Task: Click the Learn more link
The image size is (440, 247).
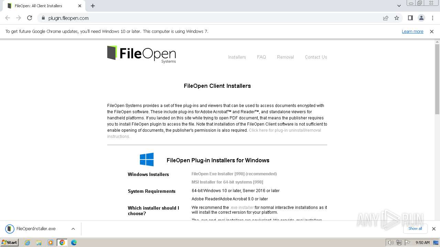Action: (412, 32)
